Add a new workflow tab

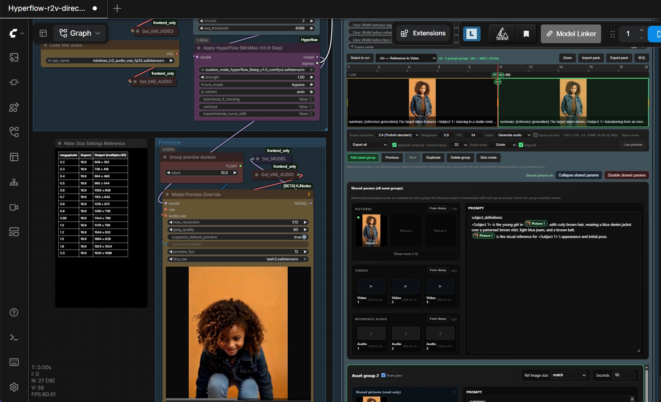117,8
